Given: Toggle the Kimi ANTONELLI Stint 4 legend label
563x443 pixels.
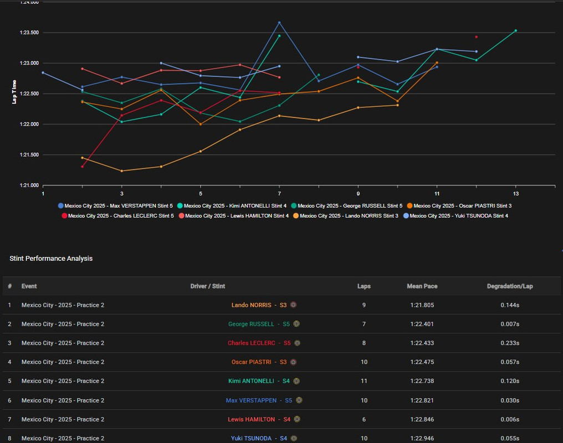Looking at the screenshot, I should coord(235,206).
